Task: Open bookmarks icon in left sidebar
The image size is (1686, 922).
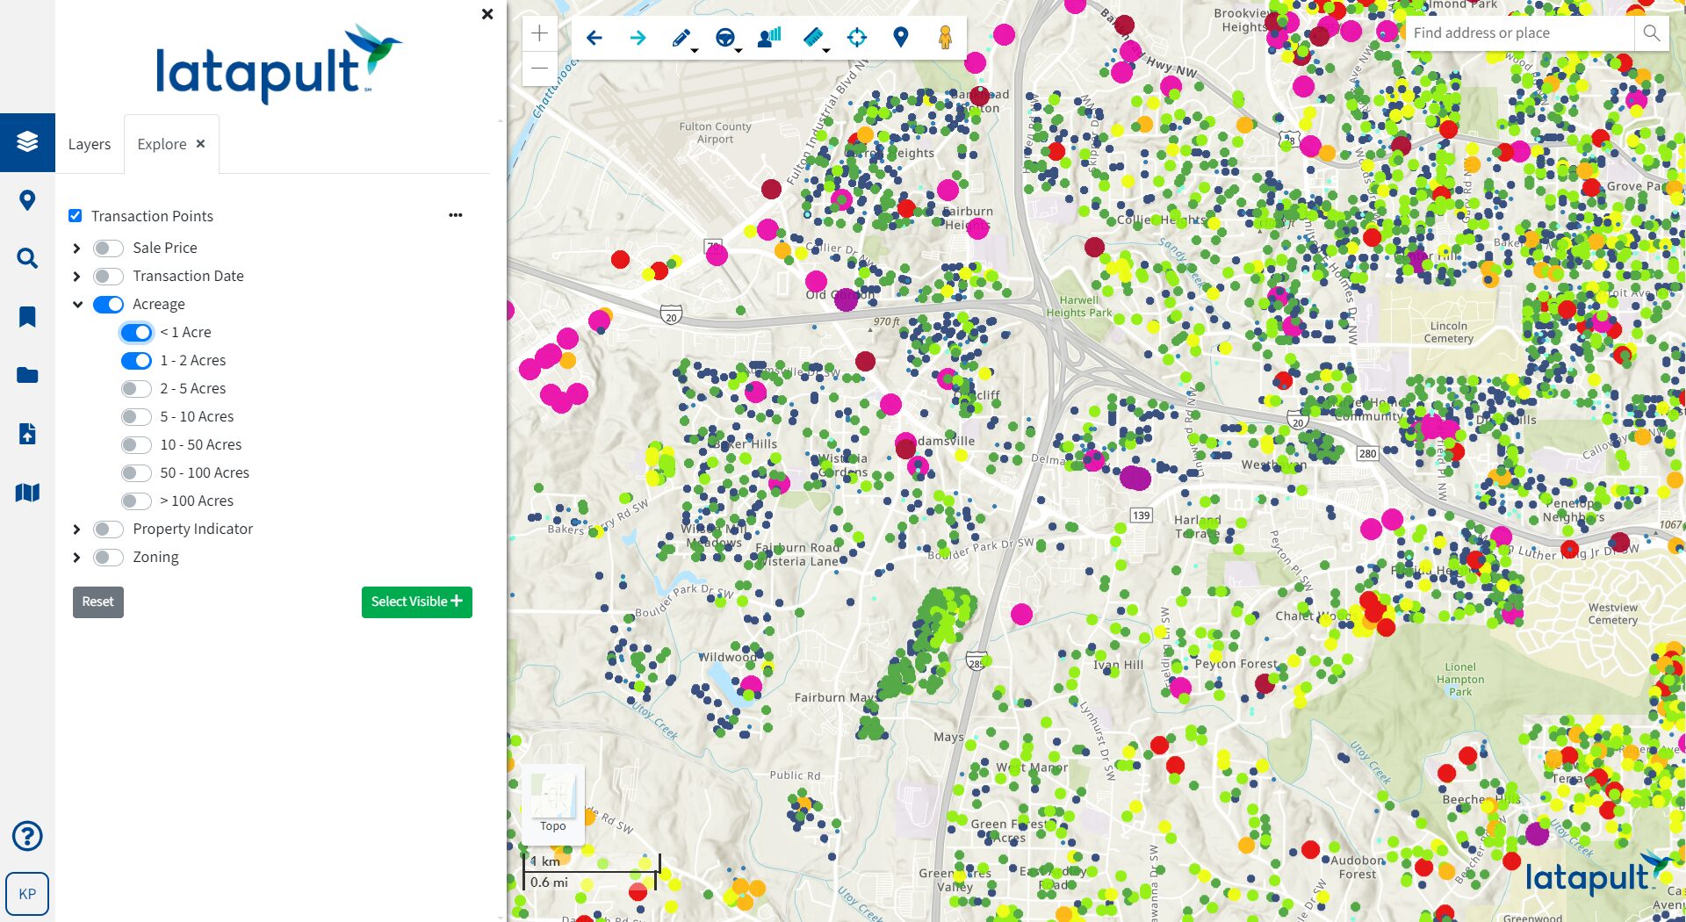Action: [27, 317]
